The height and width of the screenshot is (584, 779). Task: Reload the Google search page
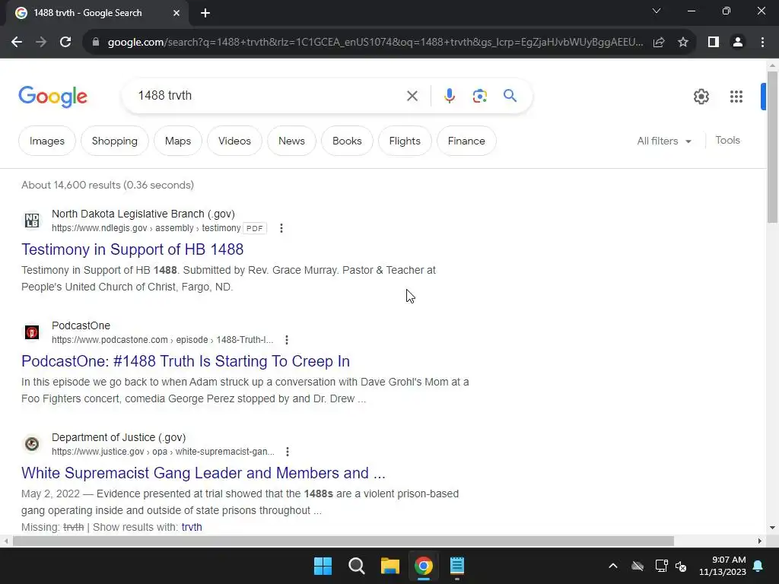click(65, 43)
